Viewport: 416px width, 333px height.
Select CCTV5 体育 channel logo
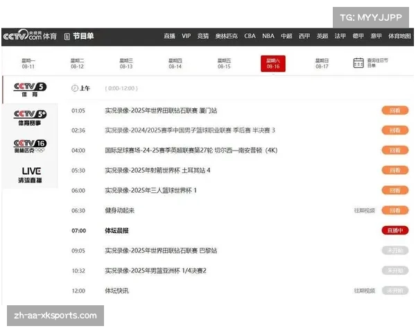click(30, 89)
